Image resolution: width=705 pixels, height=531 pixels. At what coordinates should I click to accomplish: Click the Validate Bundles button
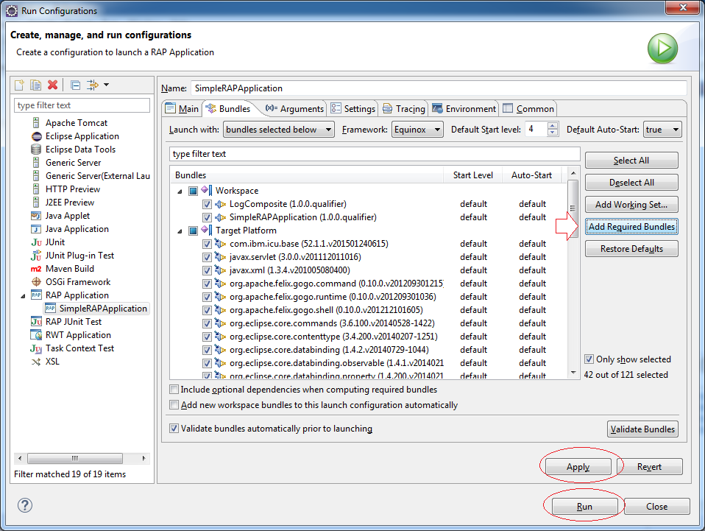[642, 429]
